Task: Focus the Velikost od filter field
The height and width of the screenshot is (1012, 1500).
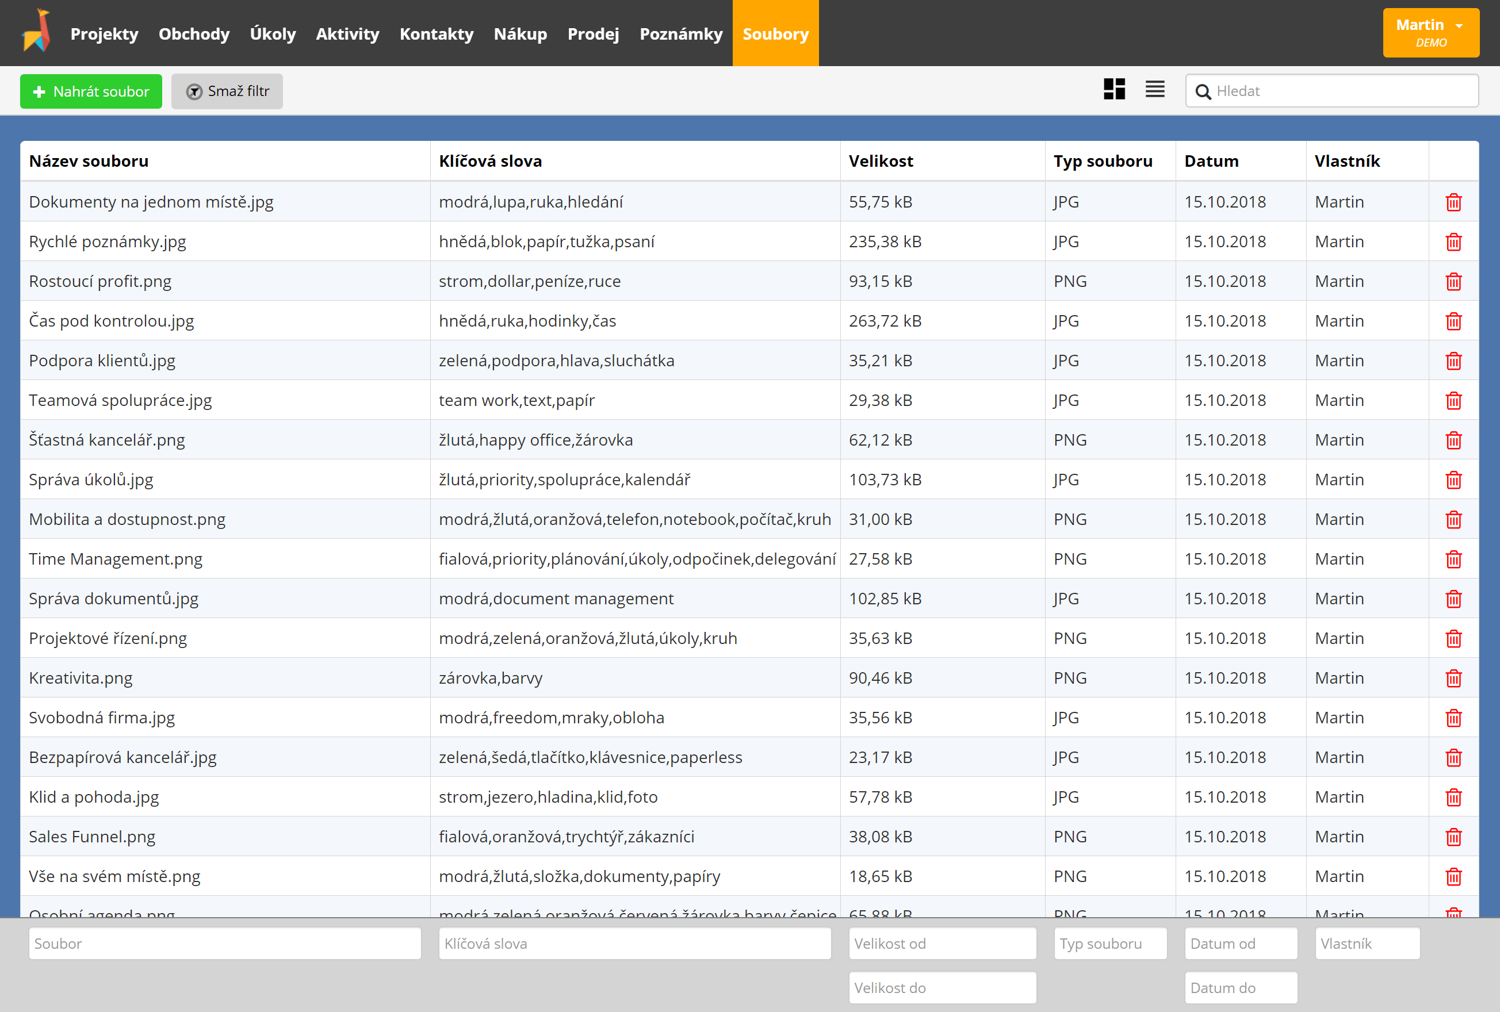Action: tap(942, 944)
